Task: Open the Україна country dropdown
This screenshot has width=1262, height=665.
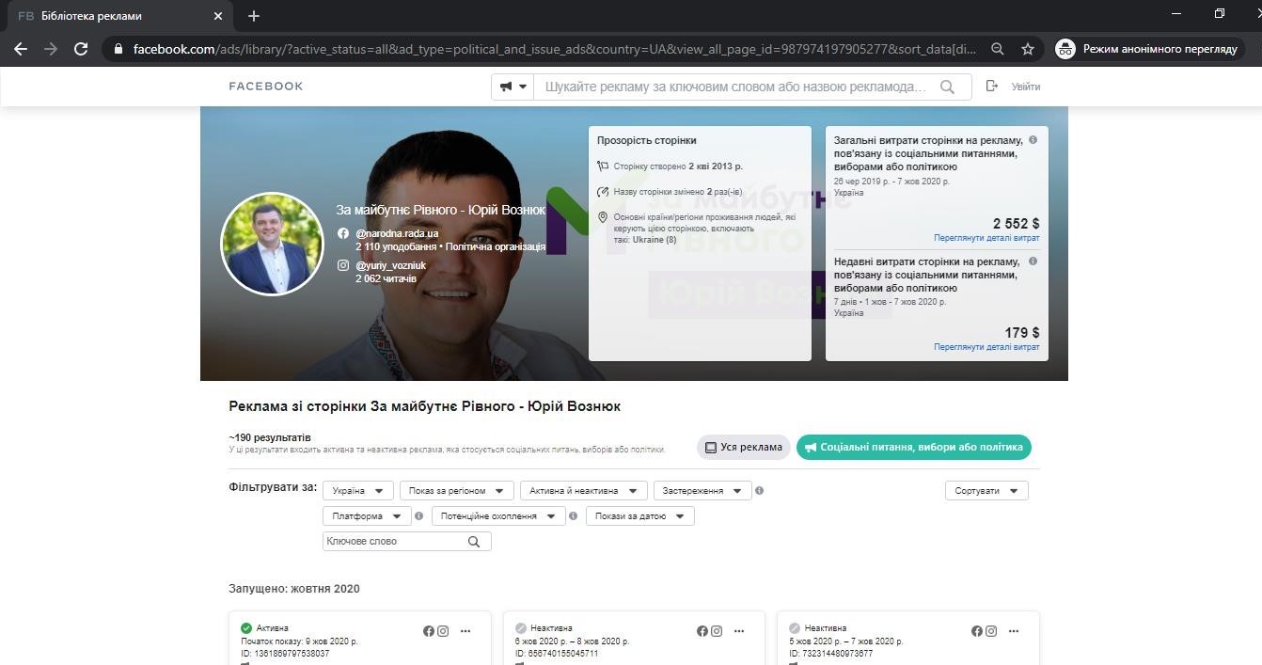Action: 357,491
